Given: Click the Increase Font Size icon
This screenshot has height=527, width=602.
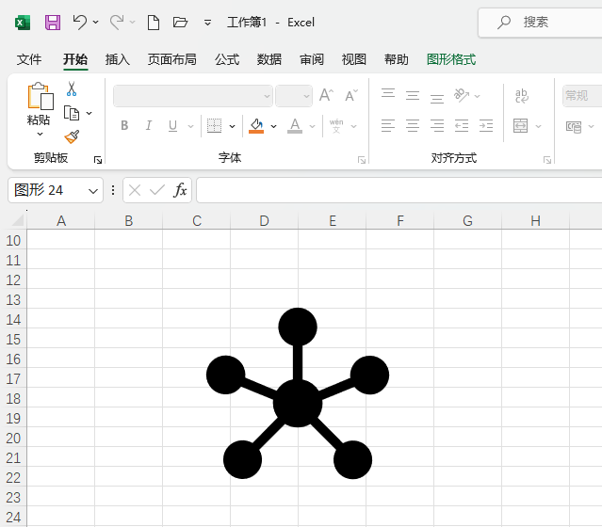Looking at the screenshot, I should click(x=326, y=95).
